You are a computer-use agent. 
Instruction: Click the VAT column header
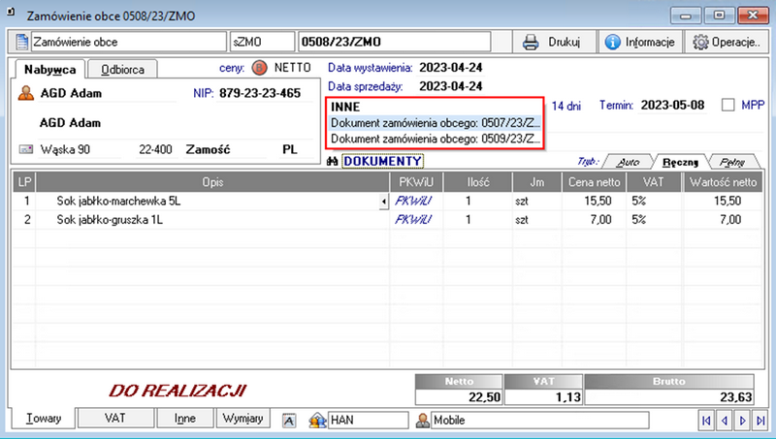[653, 182]
